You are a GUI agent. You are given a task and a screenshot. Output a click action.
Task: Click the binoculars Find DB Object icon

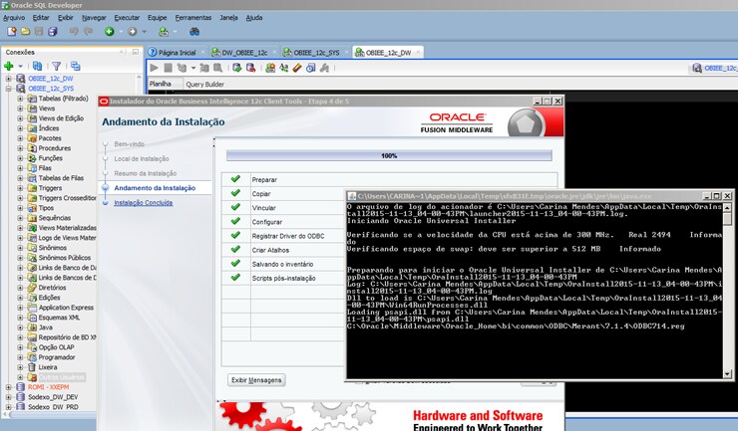pos(194,32)
